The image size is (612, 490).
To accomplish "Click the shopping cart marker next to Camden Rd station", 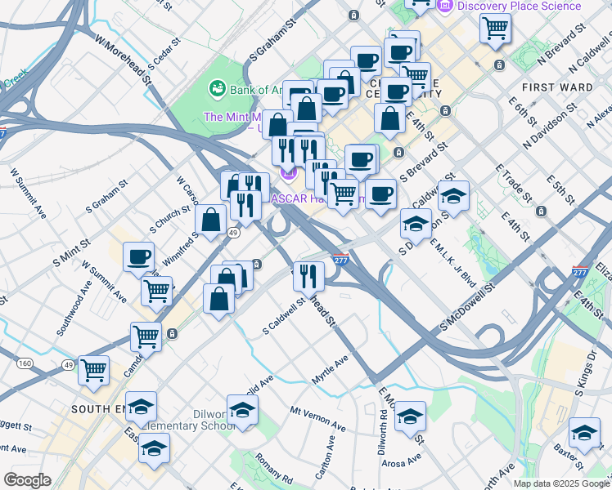I will pyautogui.click(x=146, y=338).
